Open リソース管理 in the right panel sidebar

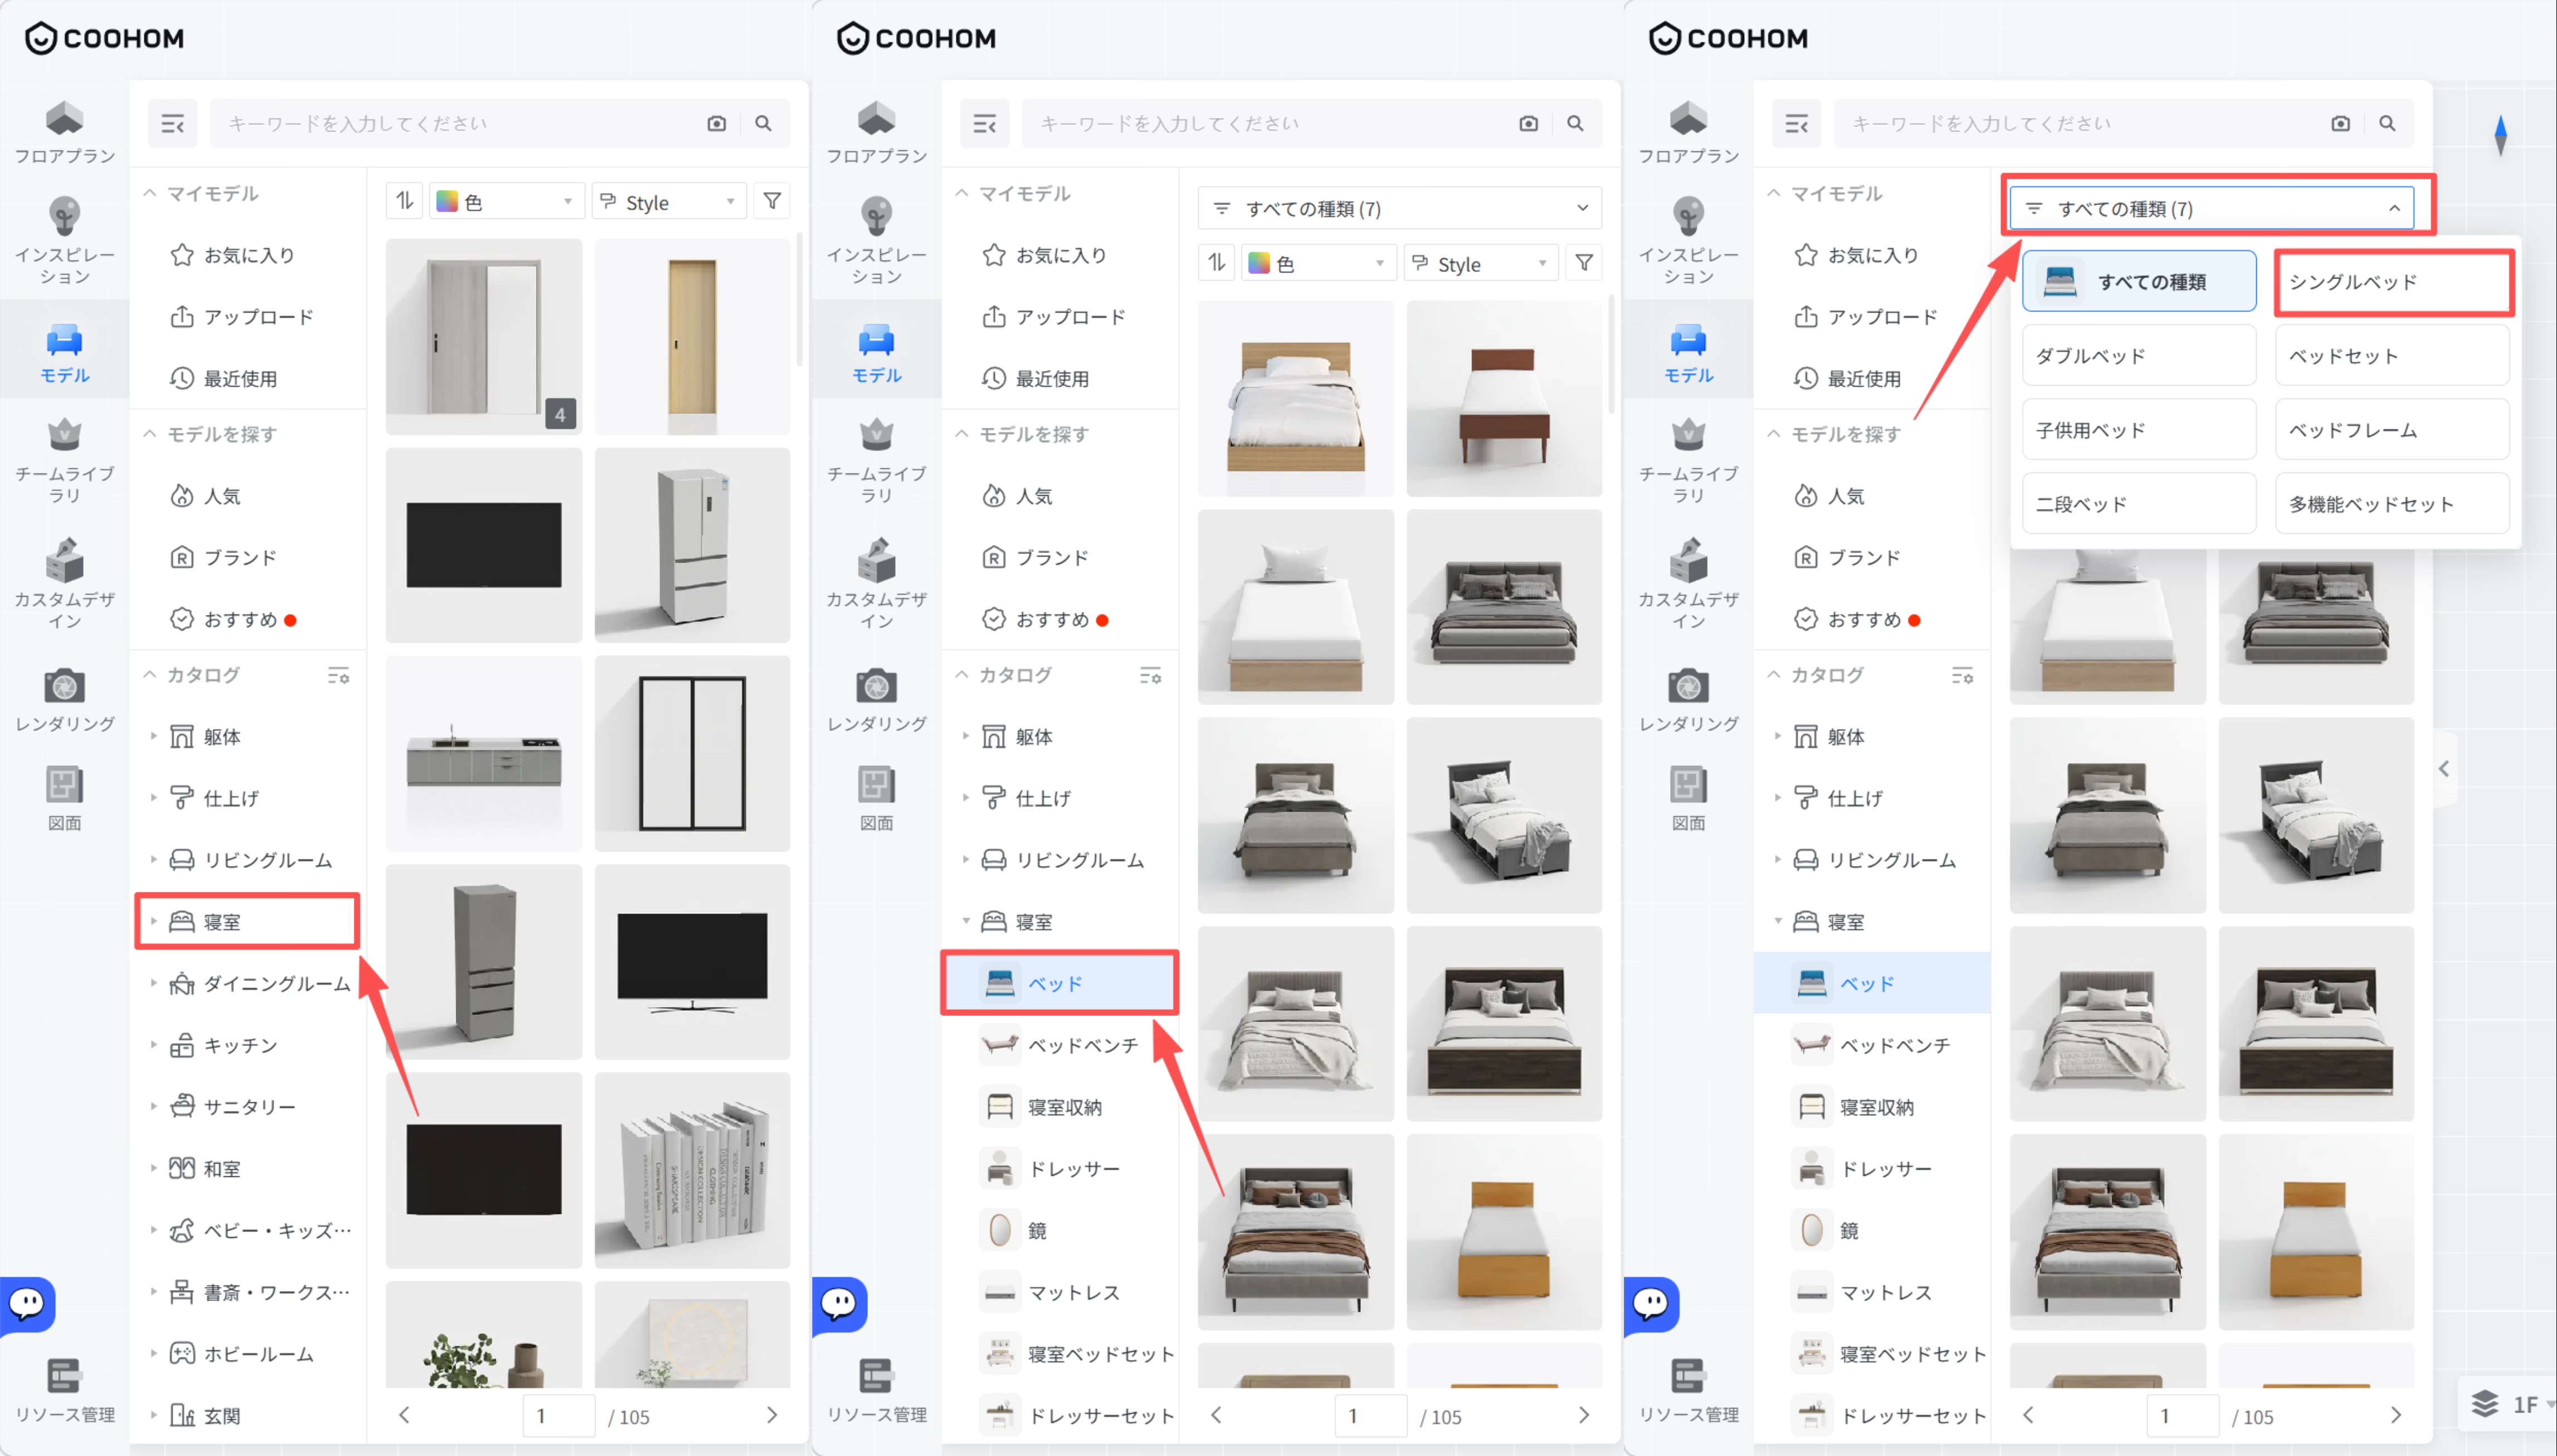point(1689,1390)
